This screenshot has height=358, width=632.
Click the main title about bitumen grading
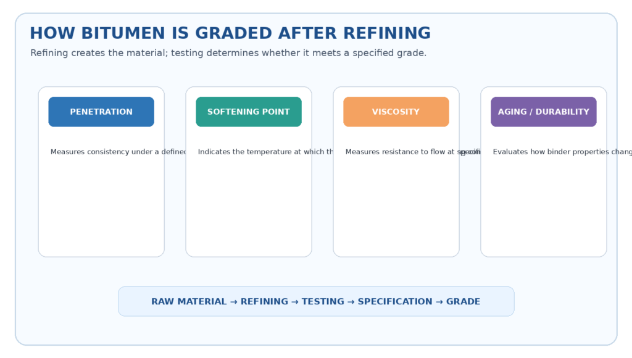(230, 33)
